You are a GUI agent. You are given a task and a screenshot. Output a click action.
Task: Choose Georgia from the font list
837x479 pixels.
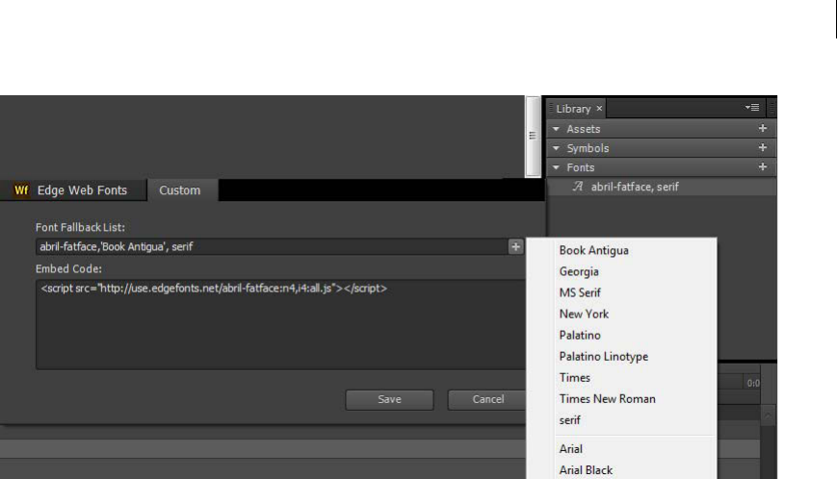(579, 272)
